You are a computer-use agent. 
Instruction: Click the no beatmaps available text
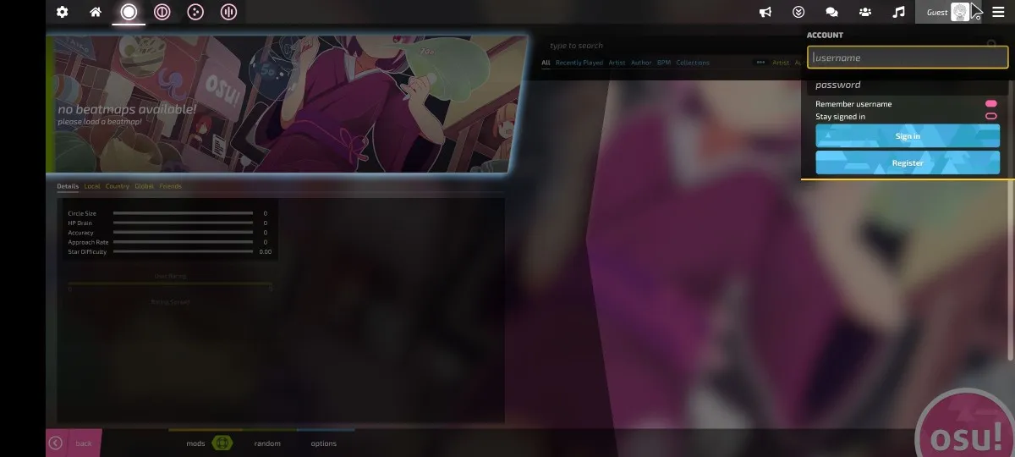(x=127, y=109)
